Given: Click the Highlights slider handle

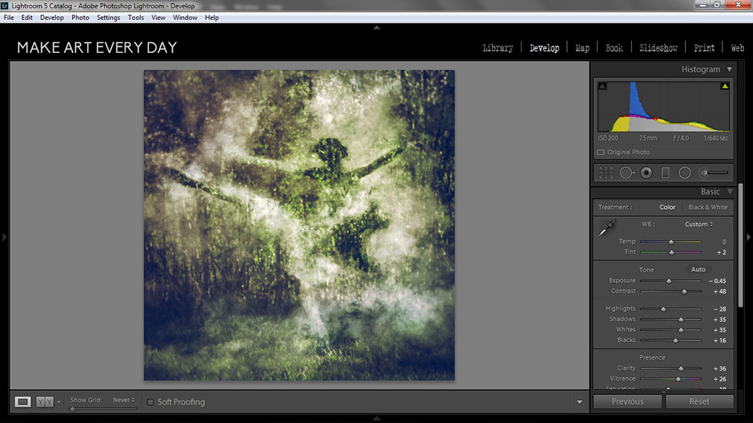Looking at the screenshot, I should [x=663, y=309].
